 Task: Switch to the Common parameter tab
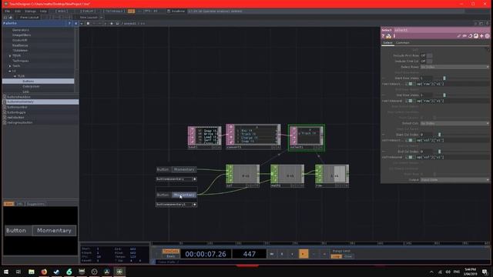pos(402,43)
